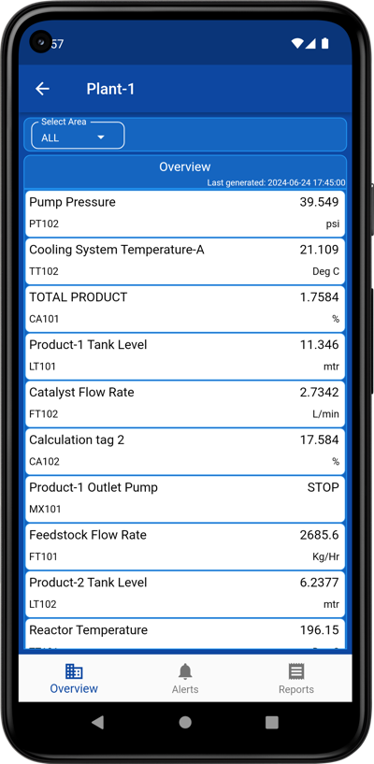374x764 pixels.
Task: Select the Catalyst Flow Rate FT102 row
Action: (185, 403)
